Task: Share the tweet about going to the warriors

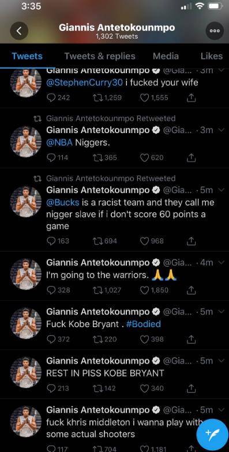Action: tap(191, 290)
